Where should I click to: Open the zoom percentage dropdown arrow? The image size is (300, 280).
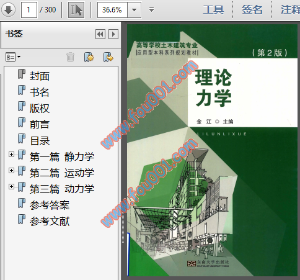pyautogui.click(x=135, y=10)
